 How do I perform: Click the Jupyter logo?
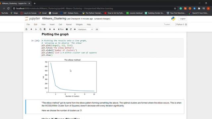[x=32, y=19]
